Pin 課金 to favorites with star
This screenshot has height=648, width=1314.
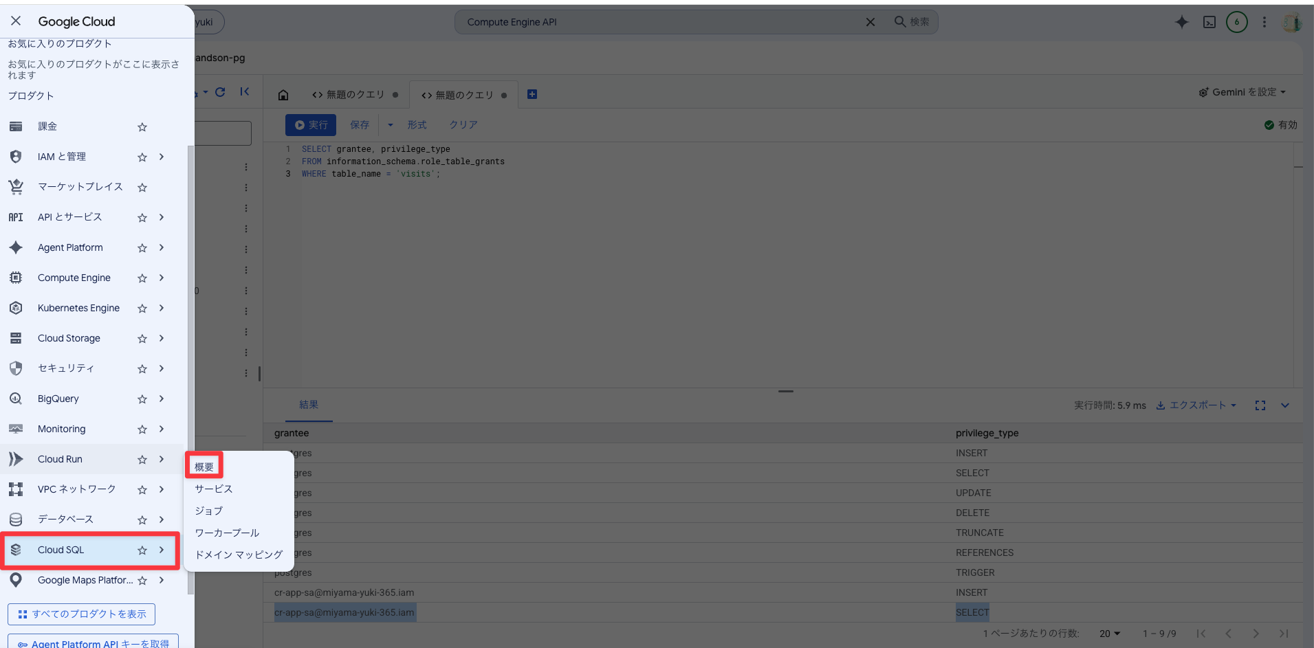point(142,127)
